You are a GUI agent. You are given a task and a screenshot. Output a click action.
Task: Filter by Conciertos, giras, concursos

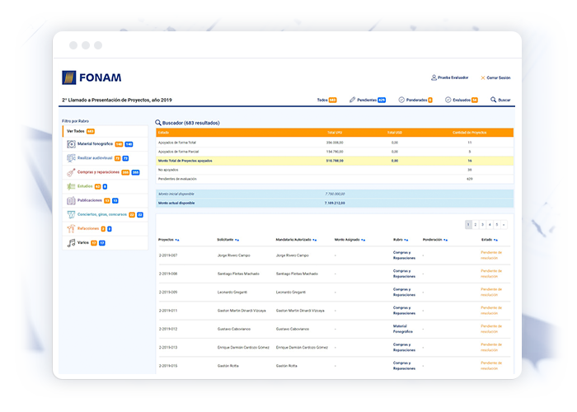click(106, 214)
